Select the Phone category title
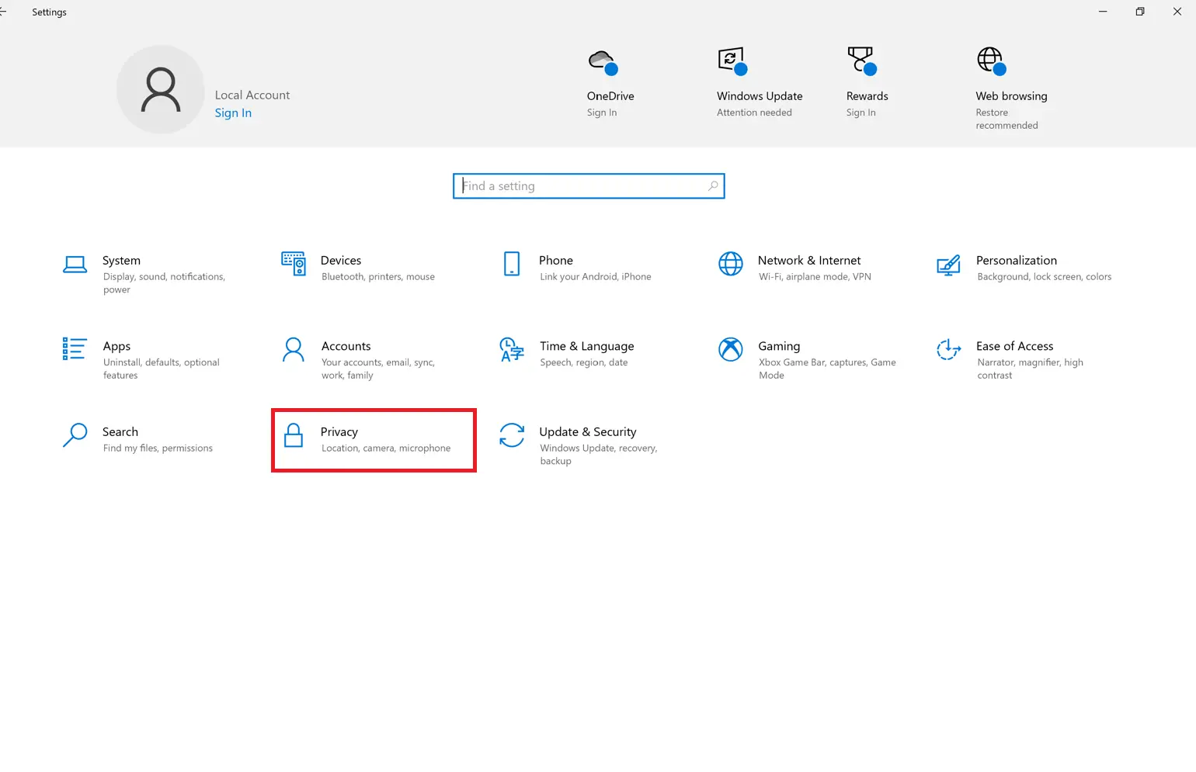Screen dimensions: 1196x772 pos(556,261)
